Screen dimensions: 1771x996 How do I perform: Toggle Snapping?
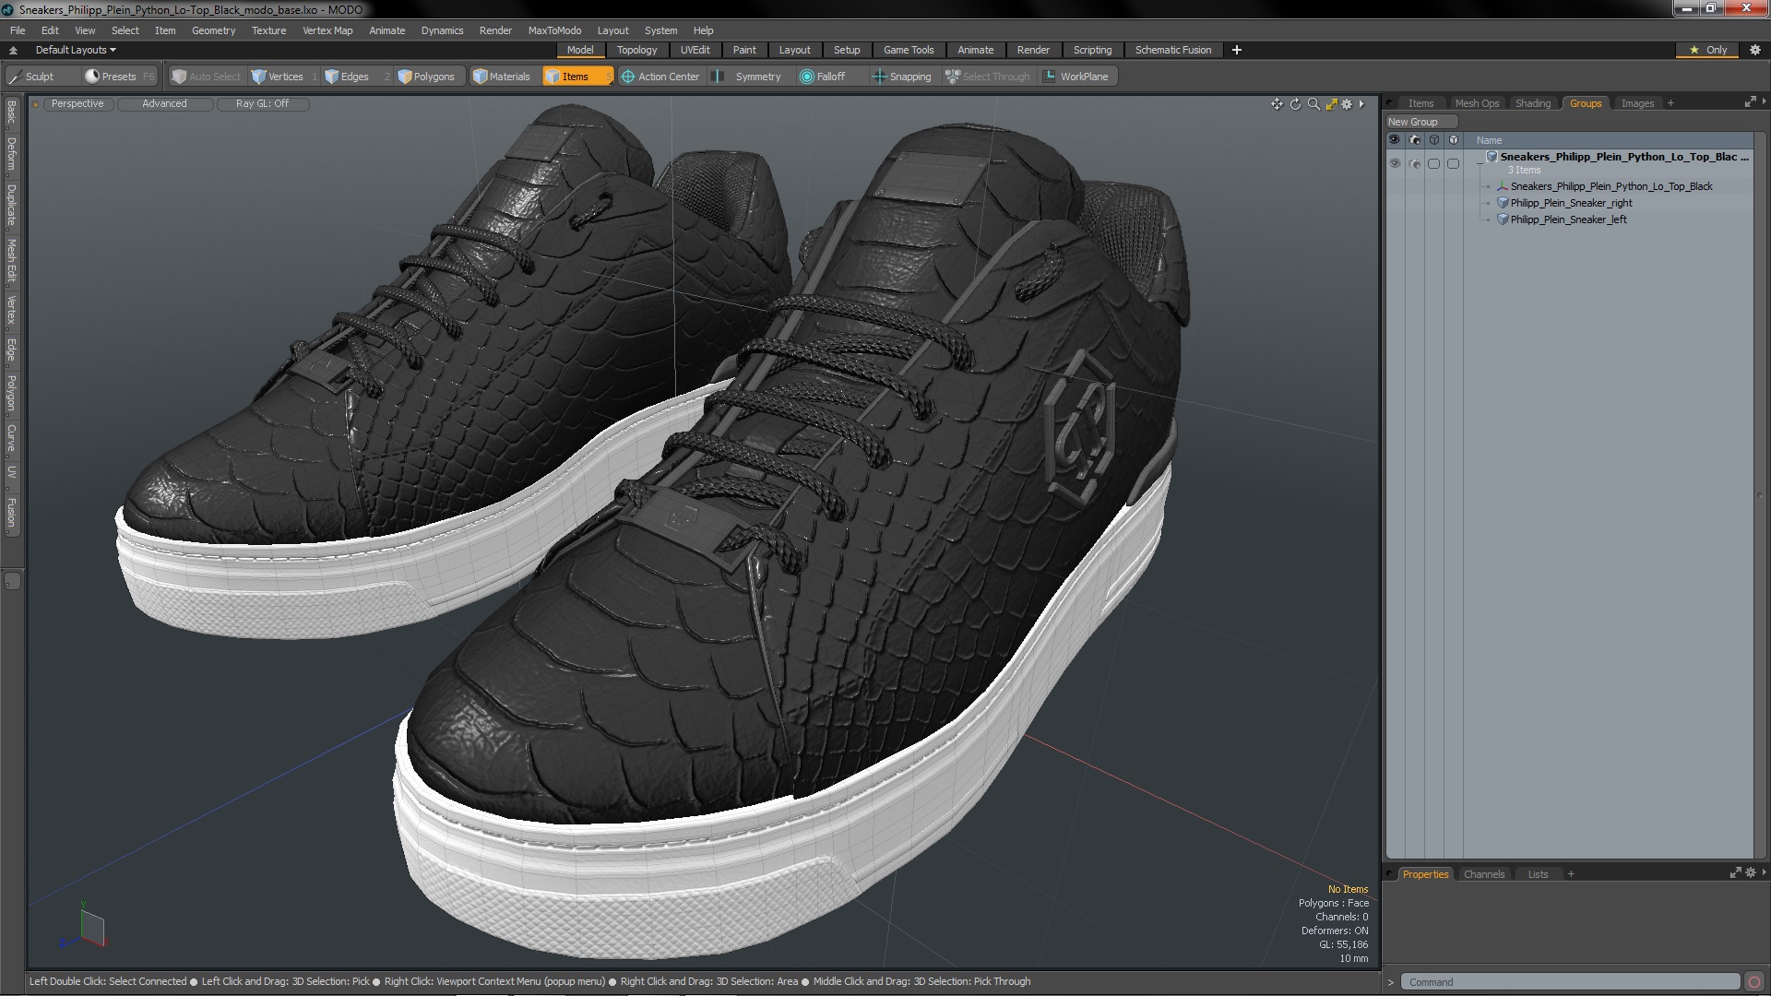903,77
